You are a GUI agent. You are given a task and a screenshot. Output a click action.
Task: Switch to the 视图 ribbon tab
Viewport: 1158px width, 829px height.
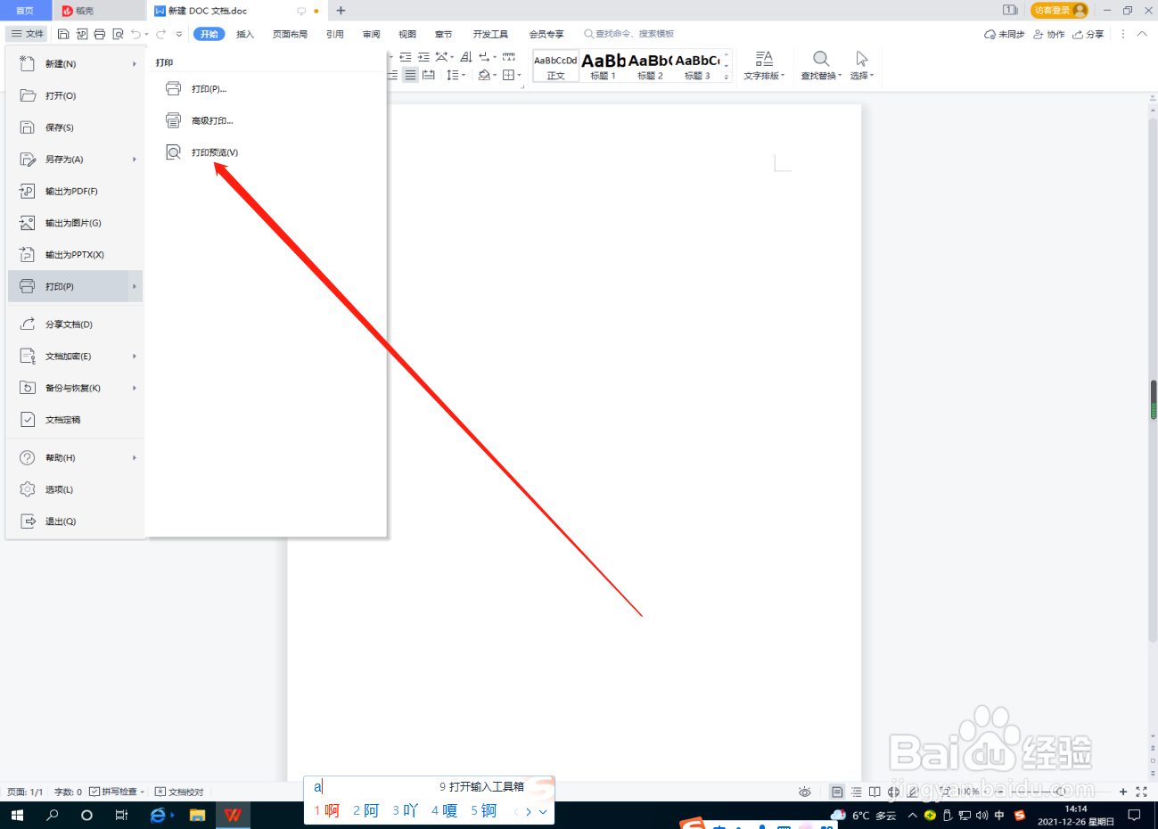click(x=407, y=34)
